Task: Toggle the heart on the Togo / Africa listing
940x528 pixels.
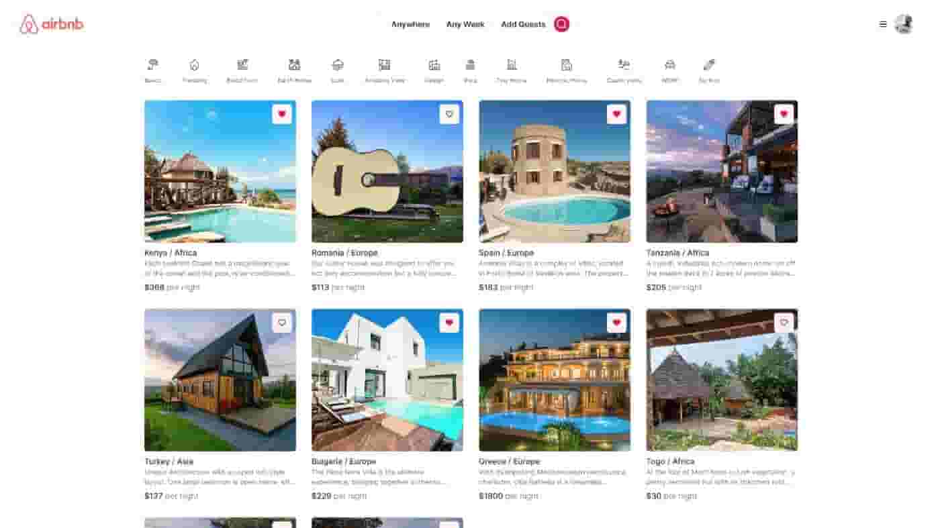Action: [784, 323]
